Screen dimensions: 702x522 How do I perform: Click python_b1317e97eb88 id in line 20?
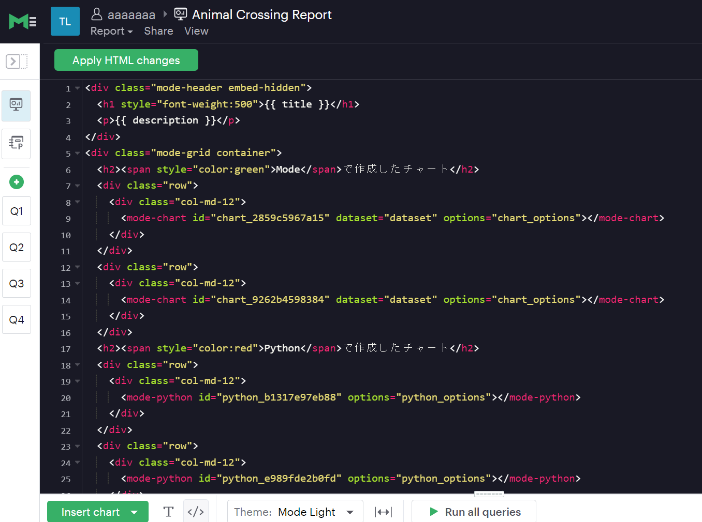point(279,397)
